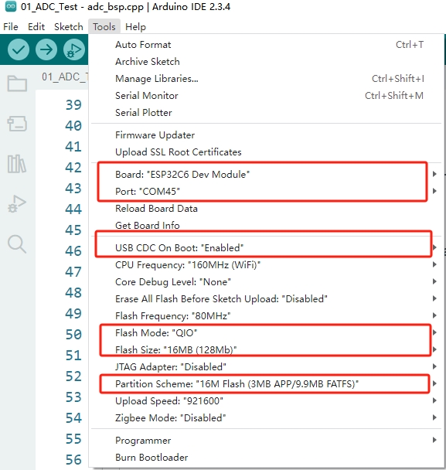
Task: Open the Debug panel in sidebar
Action: 17,204
